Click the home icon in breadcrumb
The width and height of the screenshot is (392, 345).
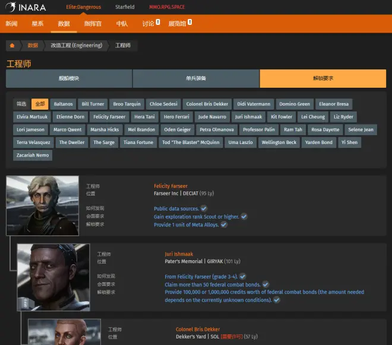[12, 45]
